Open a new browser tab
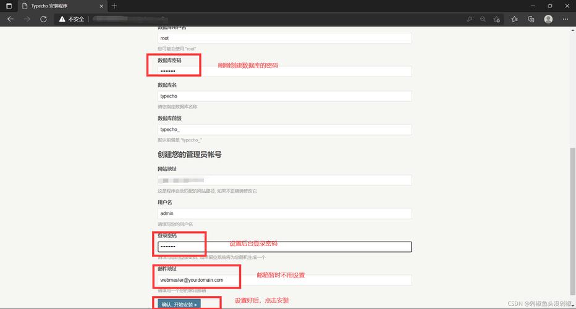The height and width of the screenshot is (309, 576). tap(114, 6)
